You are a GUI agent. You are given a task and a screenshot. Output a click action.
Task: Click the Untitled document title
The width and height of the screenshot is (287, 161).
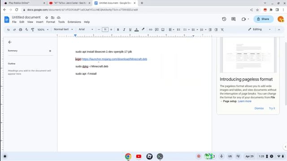[x=26, y=17]
